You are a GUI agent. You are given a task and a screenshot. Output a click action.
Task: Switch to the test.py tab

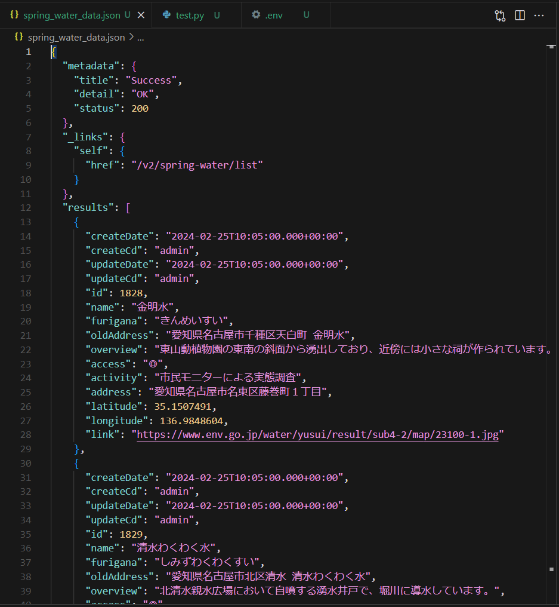[x=190, y=15]
